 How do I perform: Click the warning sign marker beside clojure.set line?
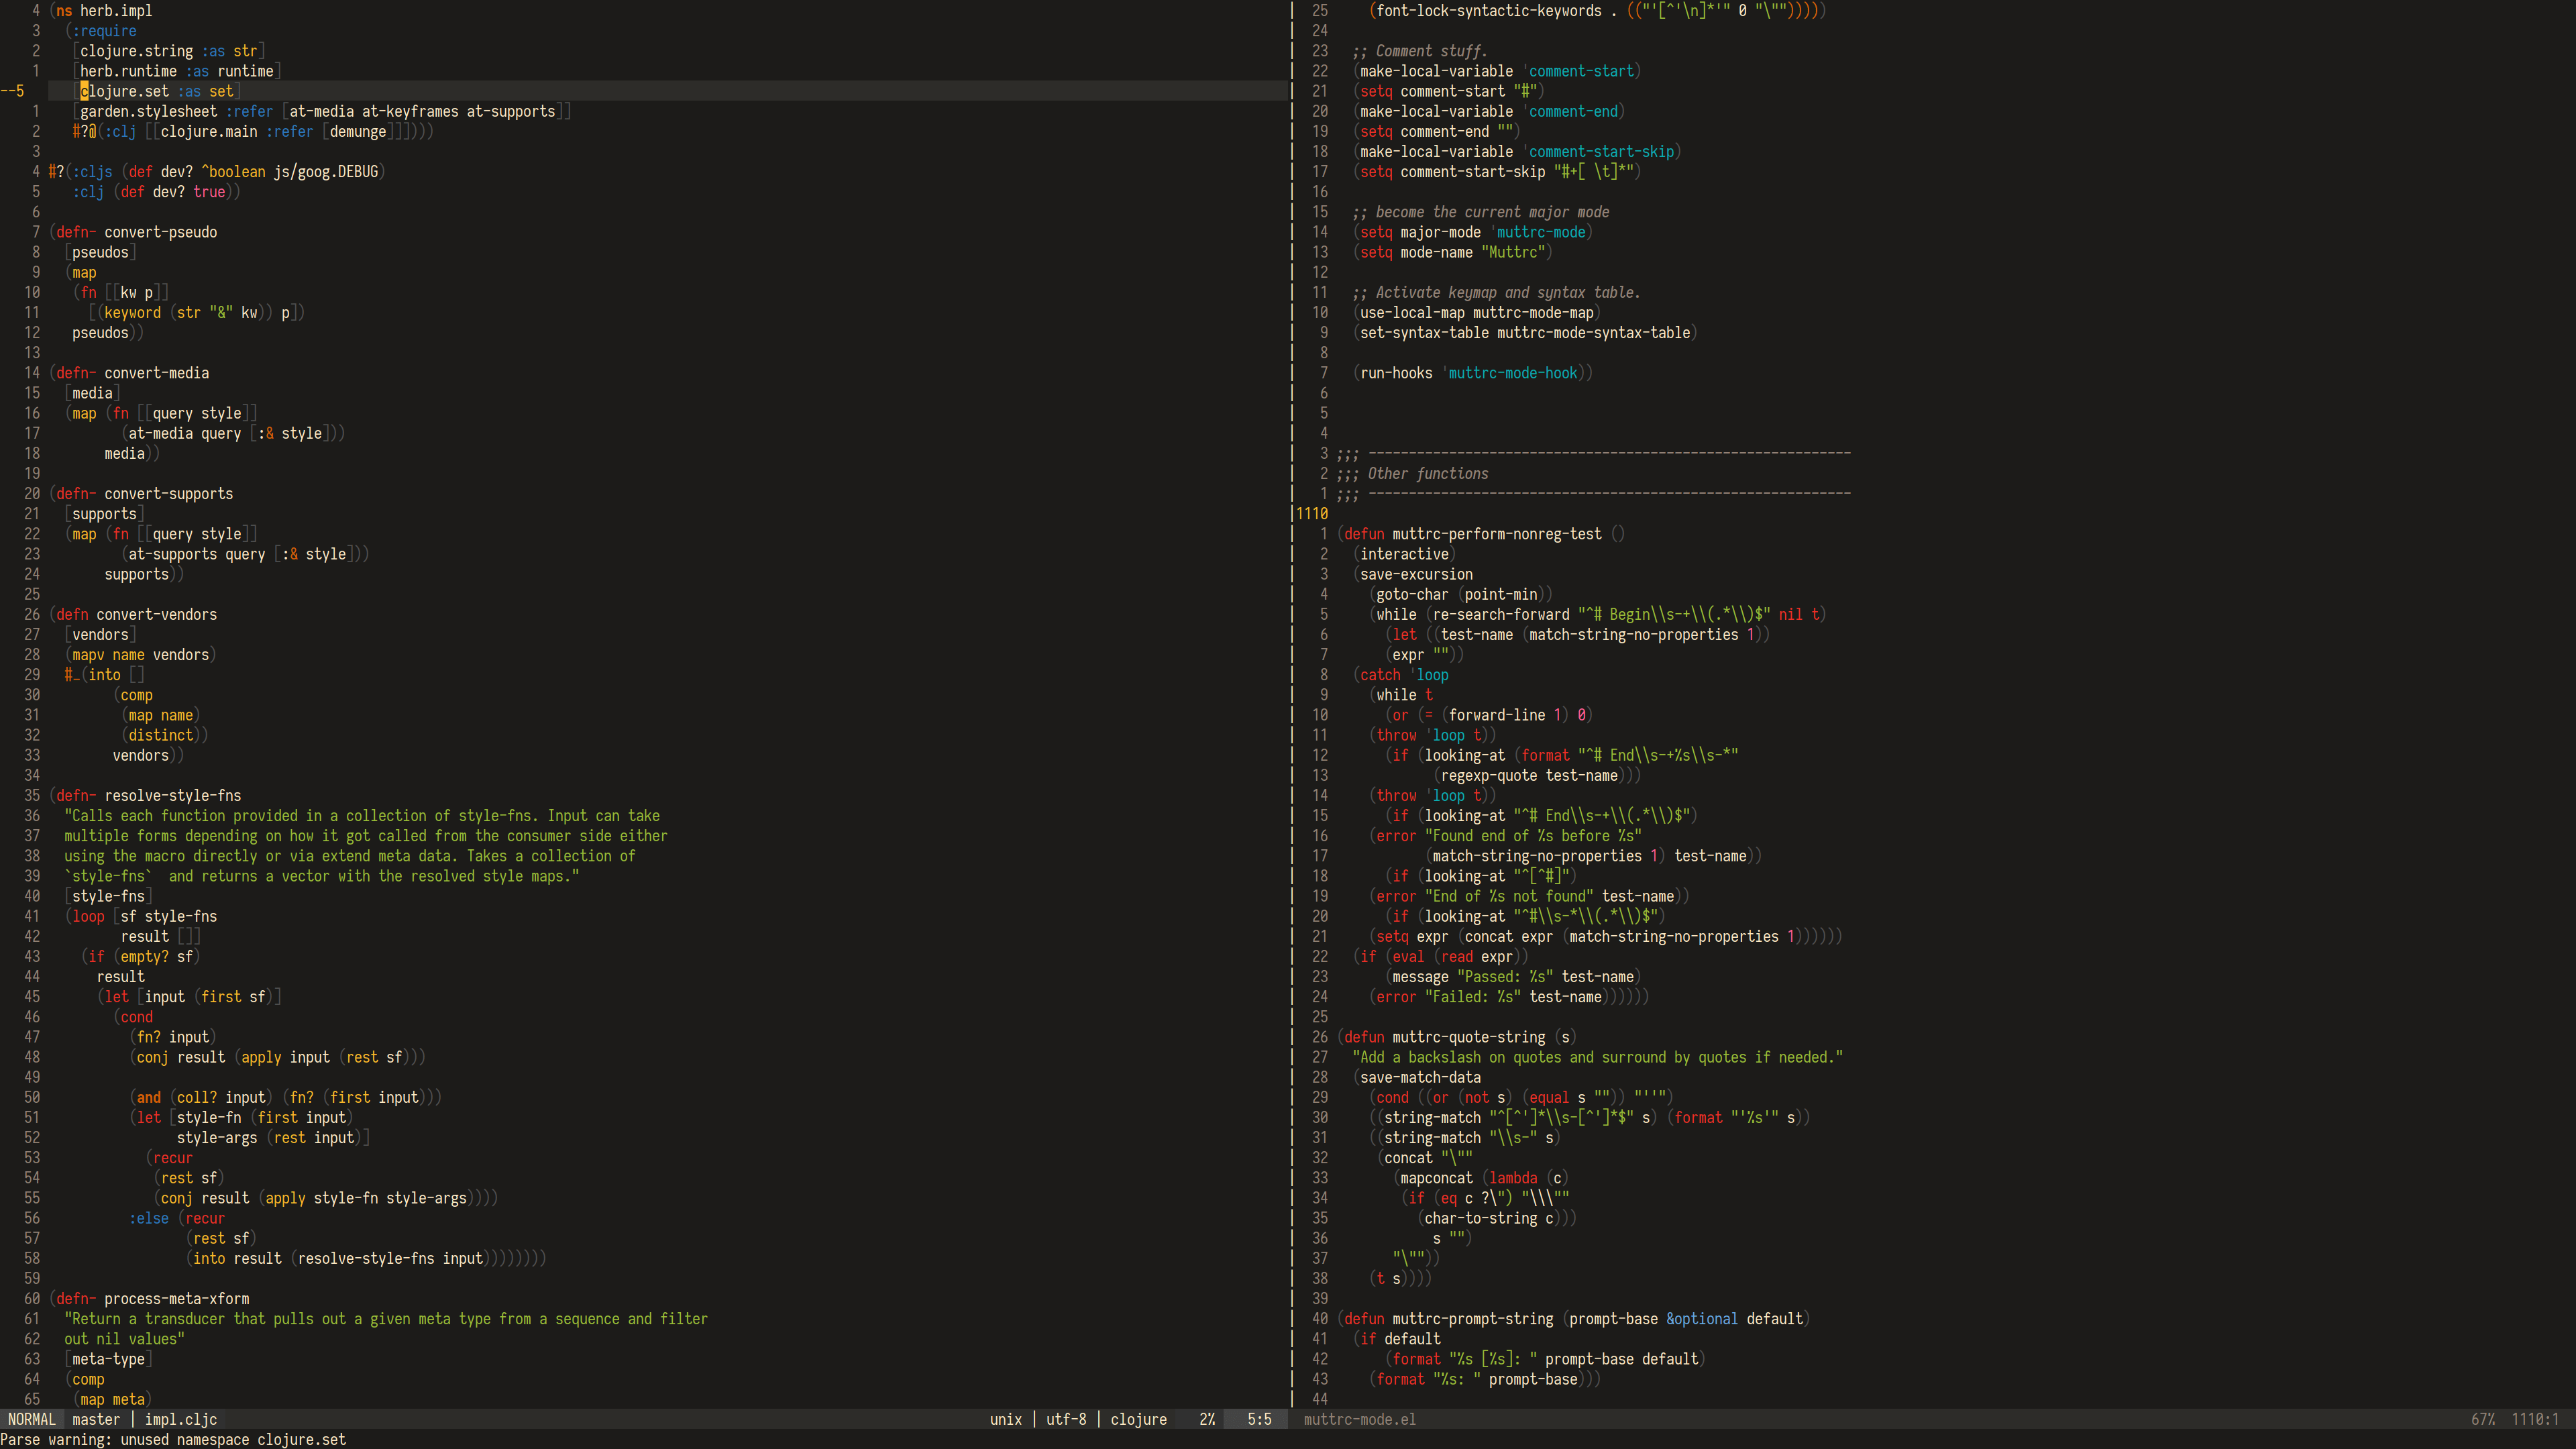tap(7, 91)
